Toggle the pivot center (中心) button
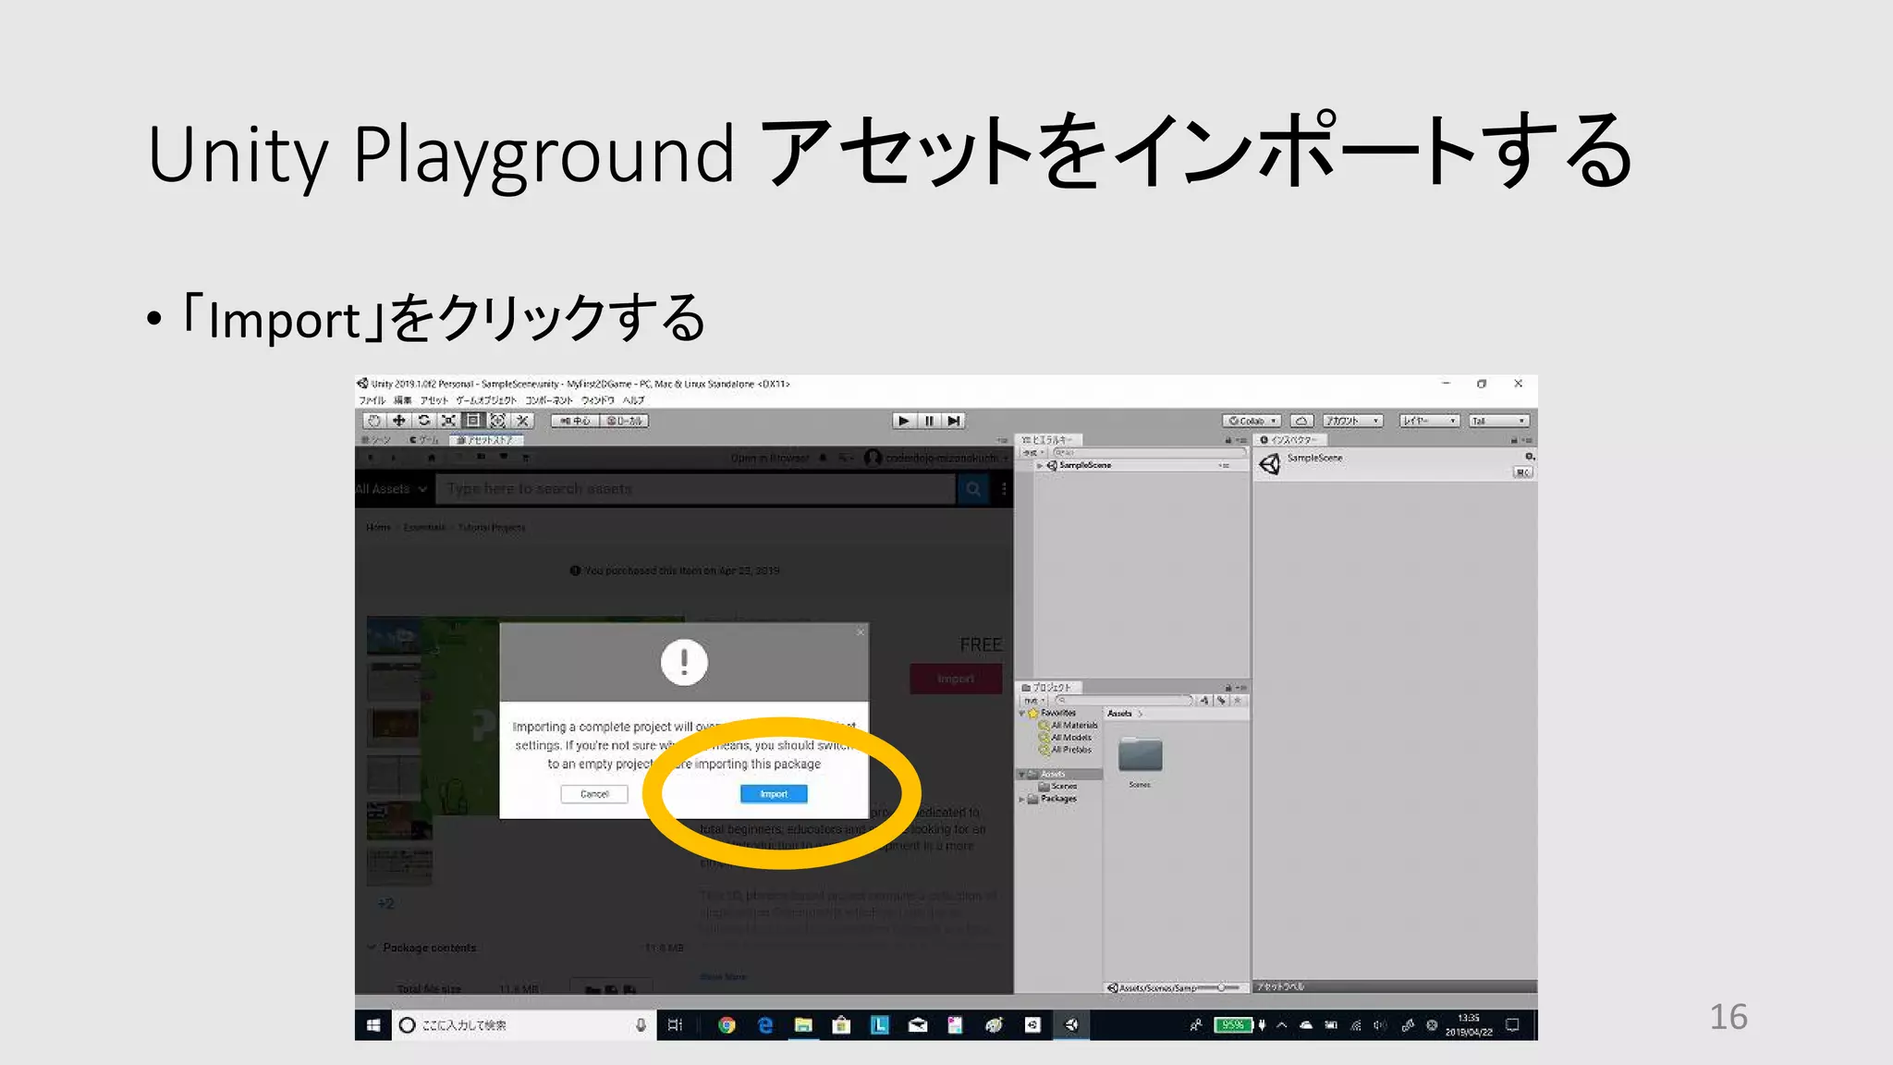This screenshot has width=1893, height=1065. 576,421
